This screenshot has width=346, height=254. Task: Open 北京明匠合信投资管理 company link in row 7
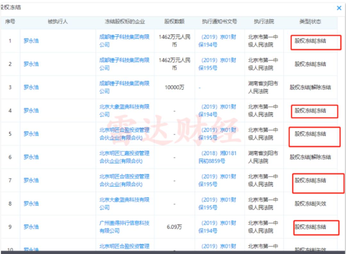coord(124,180)
